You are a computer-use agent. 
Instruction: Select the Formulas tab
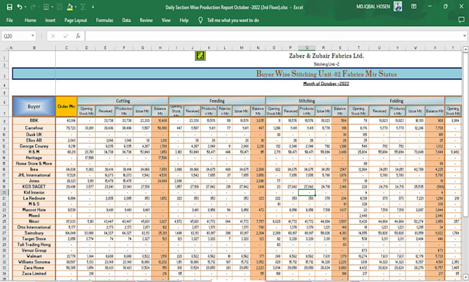(x=104, y=20)
